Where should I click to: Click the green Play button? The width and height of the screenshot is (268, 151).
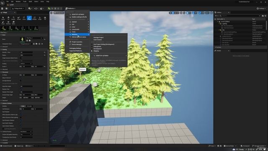[x=49, y=8]
